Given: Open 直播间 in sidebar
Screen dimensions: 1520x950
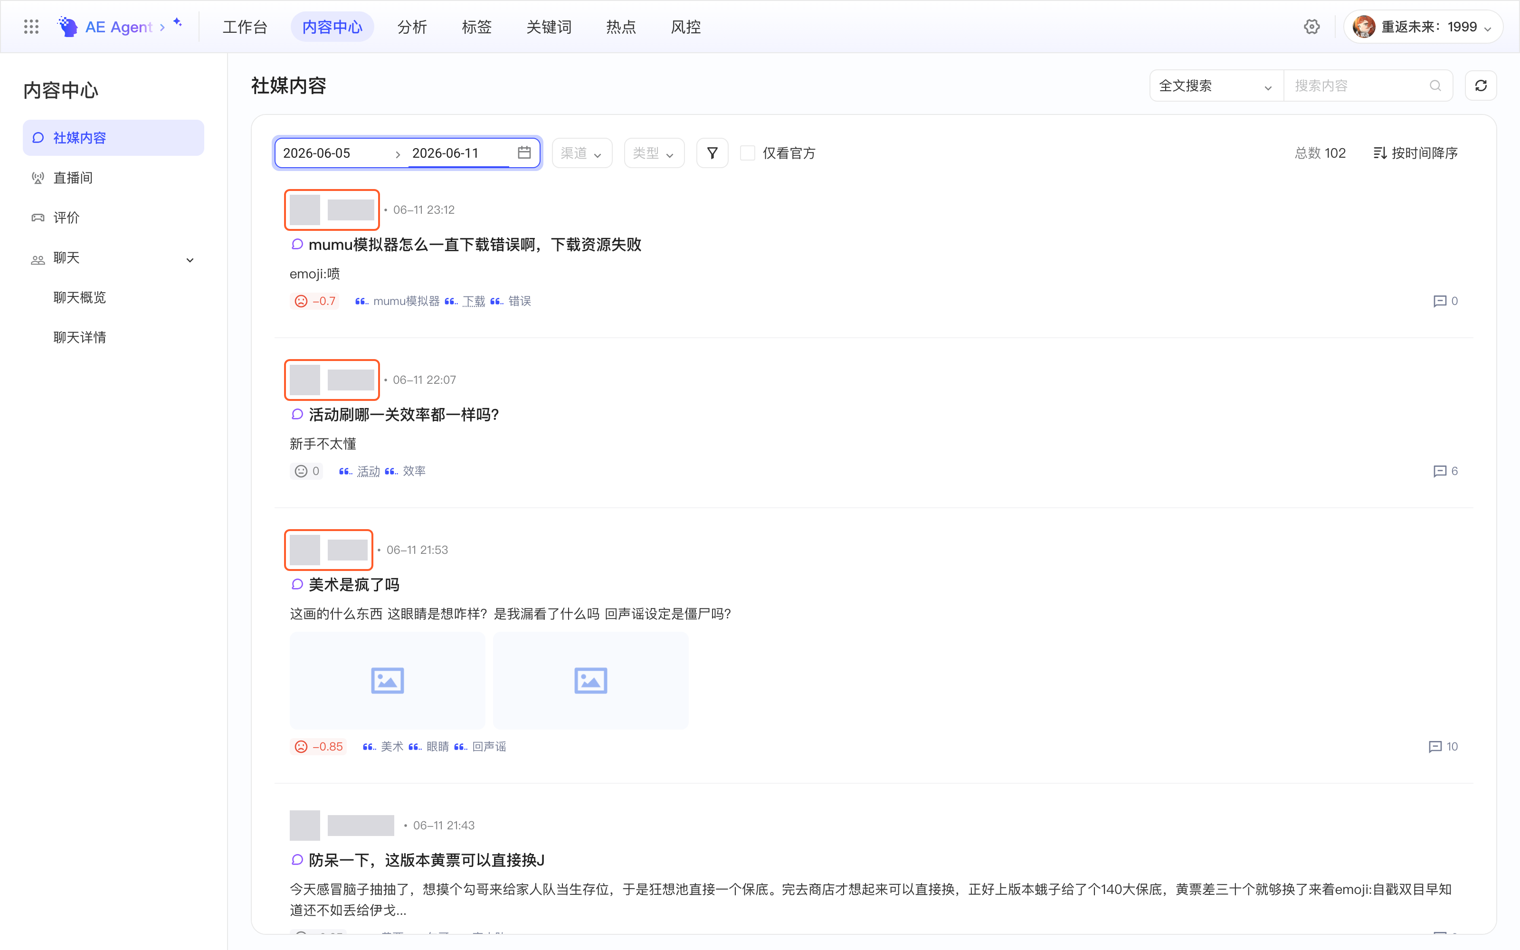Looking at the screenshot, I should click(114, 178).
